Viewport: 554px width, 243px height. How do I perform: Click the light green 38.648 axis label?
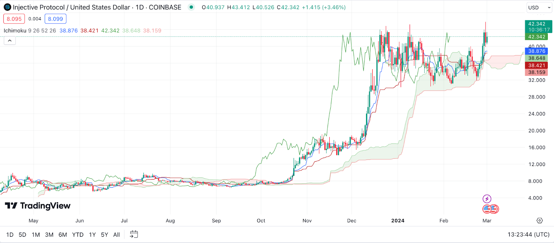[x=537, y=58]
